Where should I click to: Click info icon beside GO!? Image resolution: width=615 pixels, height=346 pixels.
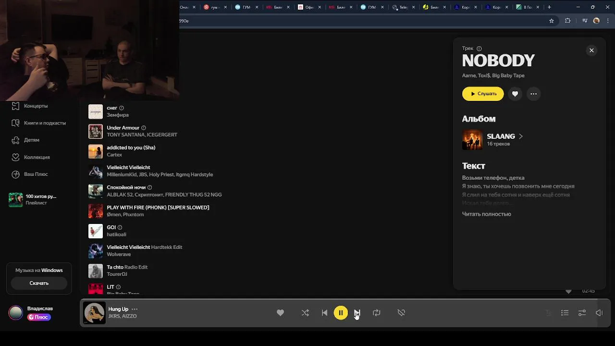(120, 227)
